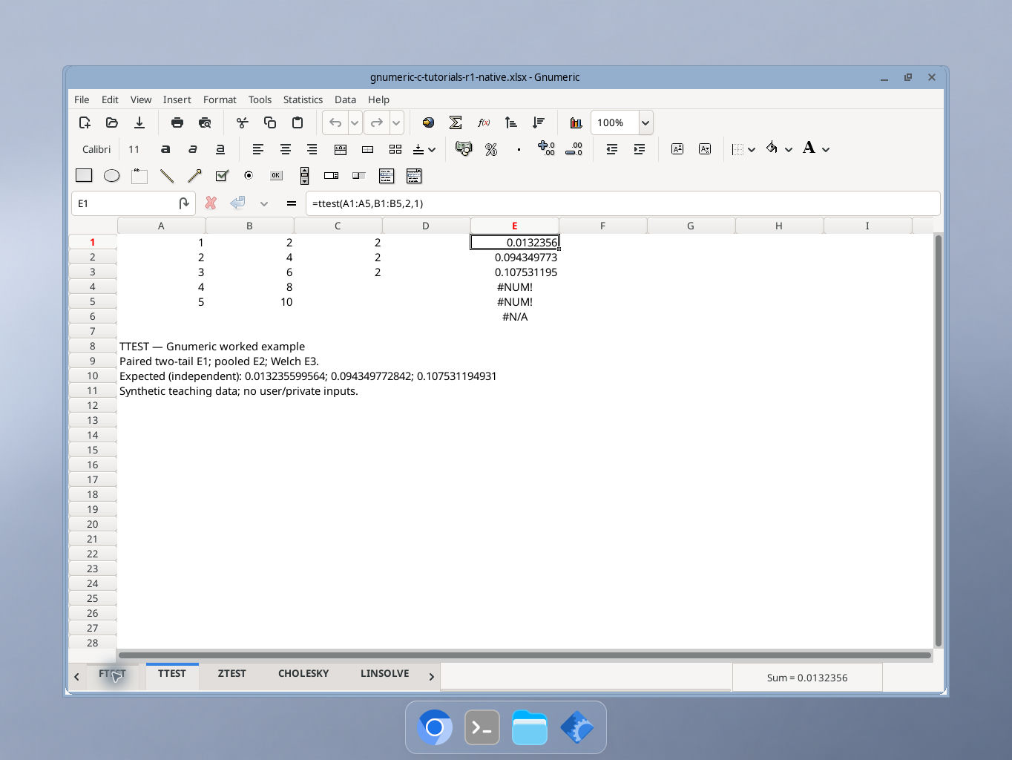Cancel the cell edit with red X

point(211,203)
